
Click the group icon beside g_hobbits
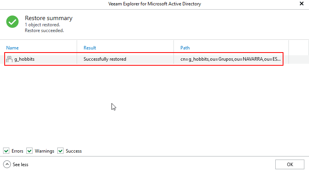[9, 59]
